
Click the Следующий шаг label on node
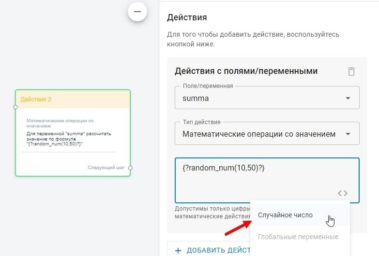point(106,168)
